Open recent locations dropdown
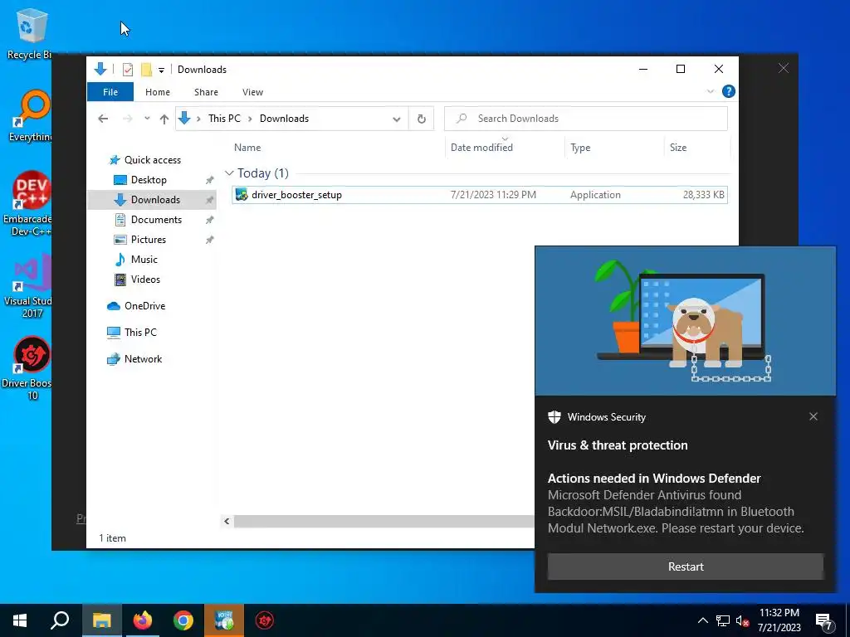The image size is (850, 637). pos(147,119)
